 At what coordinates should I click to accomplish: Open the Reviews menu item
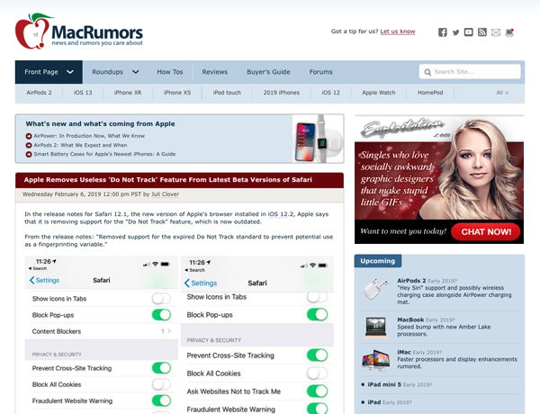(x=214, y=72)
